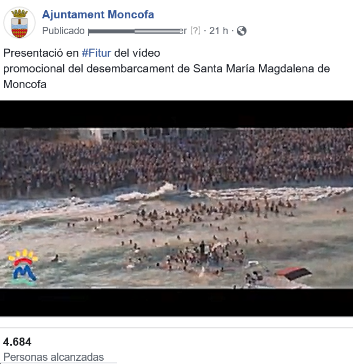This screenshot has height=364, width=353.
Task: Click the bottom black letterbox bar of video
Action: point(176,302)
